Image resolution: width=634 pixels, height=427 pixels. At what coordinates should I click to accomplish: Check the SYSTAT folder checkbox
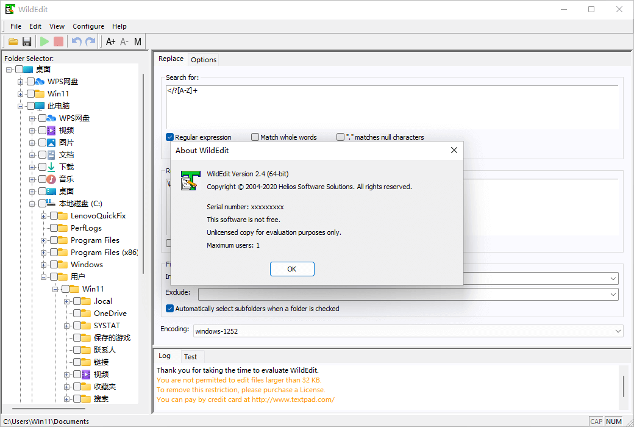pos(77,325)
